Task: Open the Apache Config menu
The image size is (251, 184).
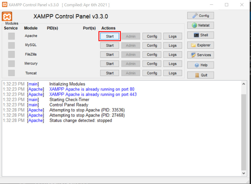Action: click(152, 36)
